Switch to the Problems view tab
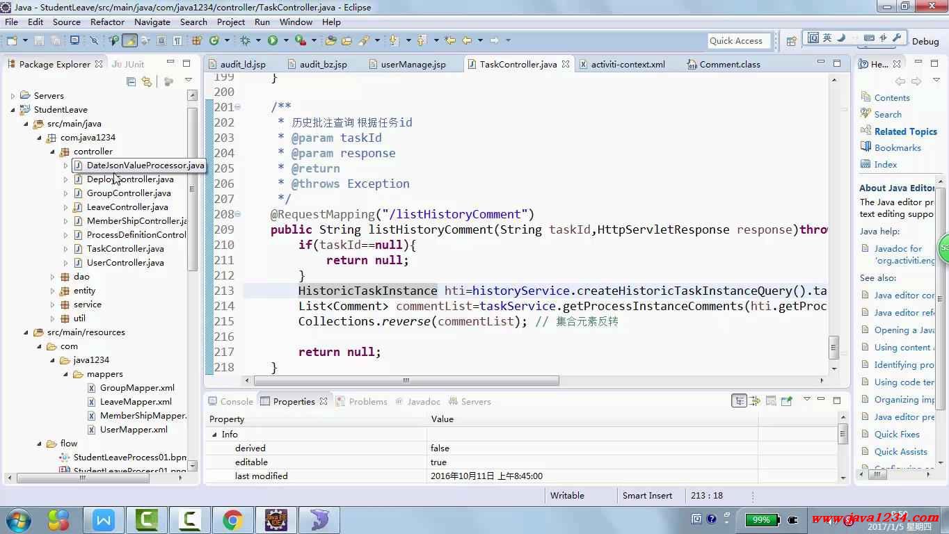This screenshot has height=534, width=949. 362,401
